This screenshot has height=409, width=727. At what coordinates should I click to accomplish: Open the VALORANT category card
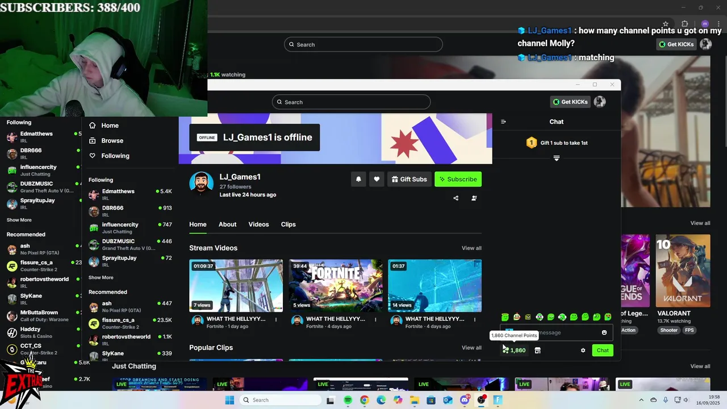point(683,271)
